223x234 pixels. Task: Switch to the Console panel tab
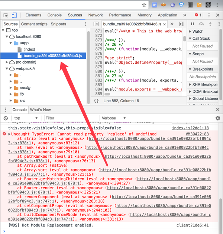click(x=55, y=15)
